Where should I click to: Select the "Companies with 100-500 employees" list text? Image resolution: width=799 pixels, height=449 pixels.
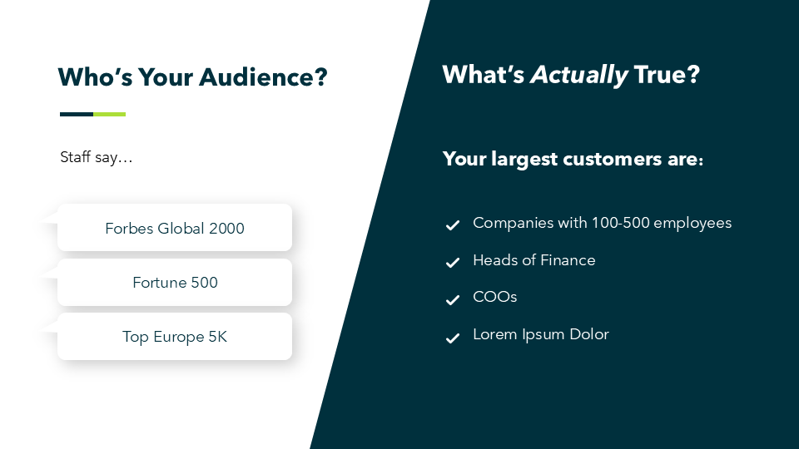[602, 223]
